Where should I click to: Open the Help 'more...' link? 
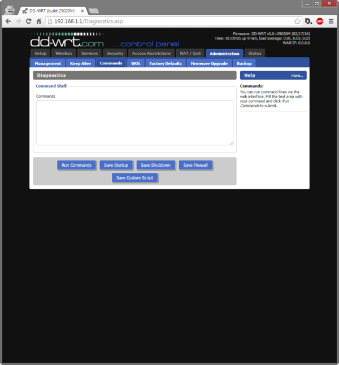297,75
